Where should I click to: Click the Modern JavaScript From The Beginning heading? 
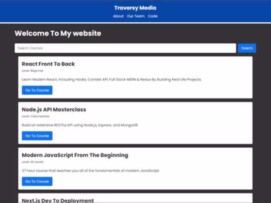75,155
